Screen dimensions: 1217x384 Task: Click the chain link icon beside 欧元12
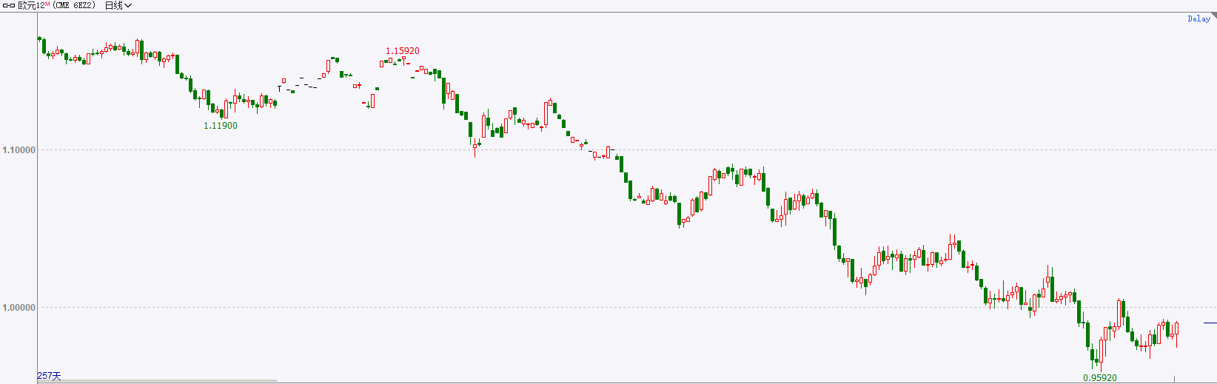pyautogui.click(x=10, y=5)
